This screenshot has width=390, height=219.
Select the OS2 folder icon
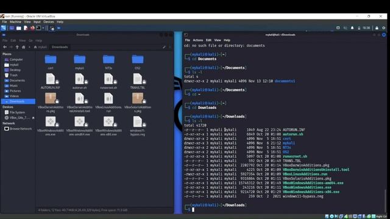point(138,60)
